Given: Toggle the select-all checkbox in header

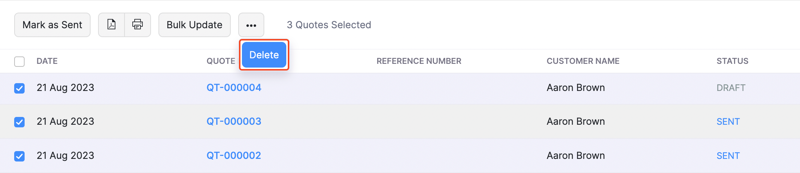Looking at the screenshot, I should 19,61.
